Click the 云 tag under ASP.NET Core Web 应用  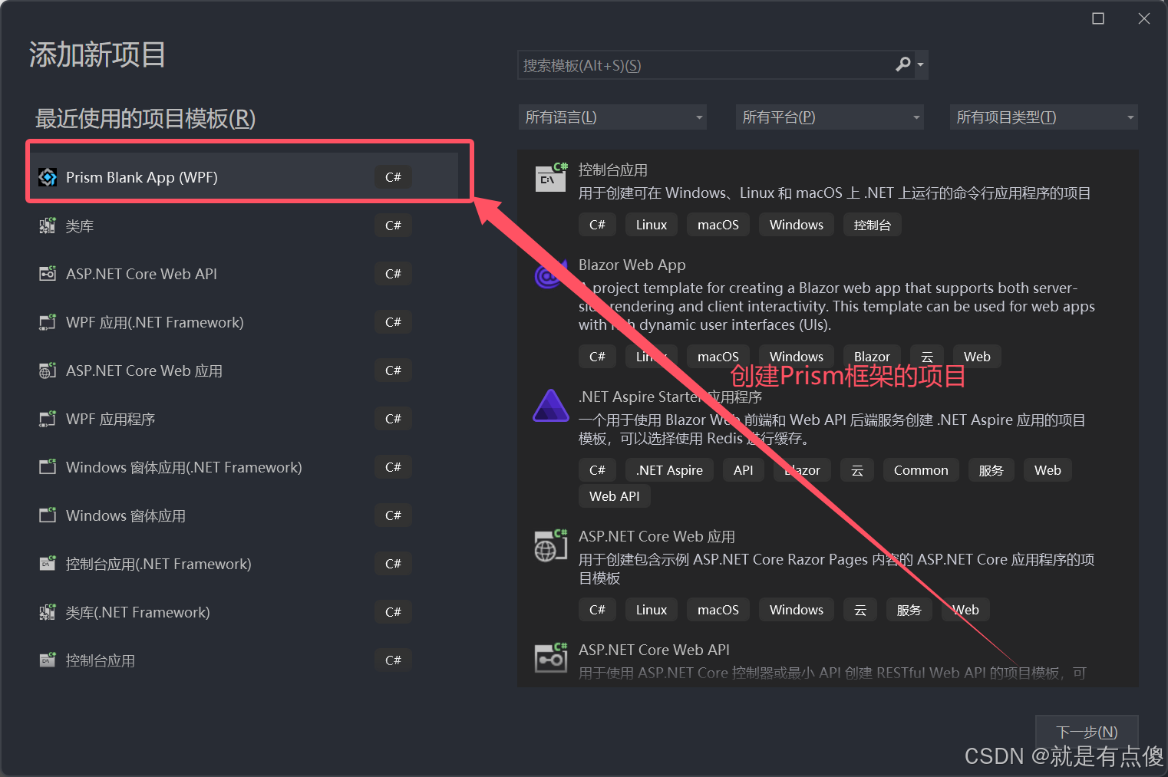[x=860, y=610]
